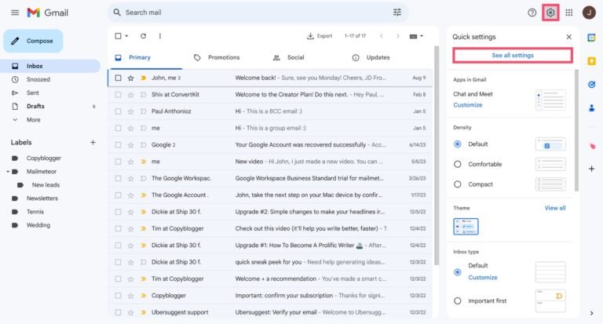This screenshot has height=324, width=603.
Task: Open the Wedding label
Action: pyautogui.click(x=38, y=225)
